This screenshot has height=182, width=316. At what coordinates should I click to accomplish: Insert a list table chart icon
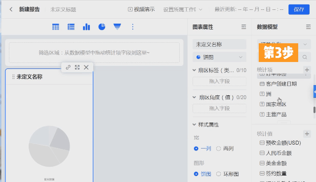pyautogui.click(x=71, y=27)
